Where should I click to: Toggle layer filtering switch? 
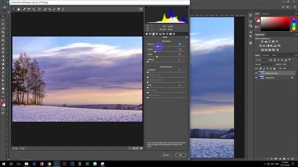[x=290, y=60]
